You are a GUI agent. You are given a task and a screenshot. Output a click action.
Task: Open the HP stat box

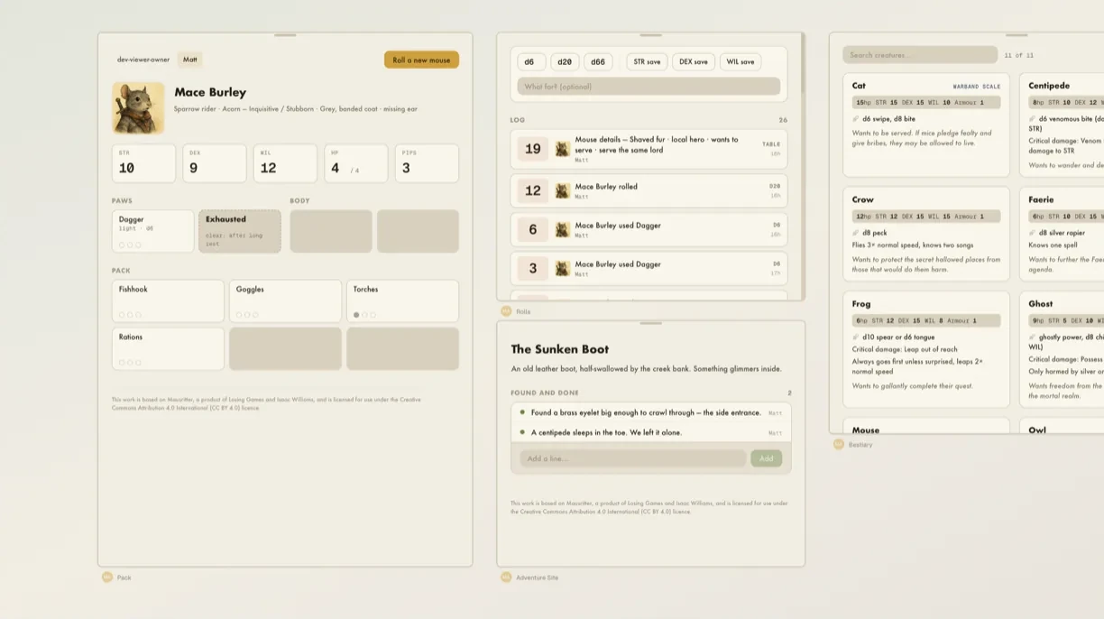[356, 163]
